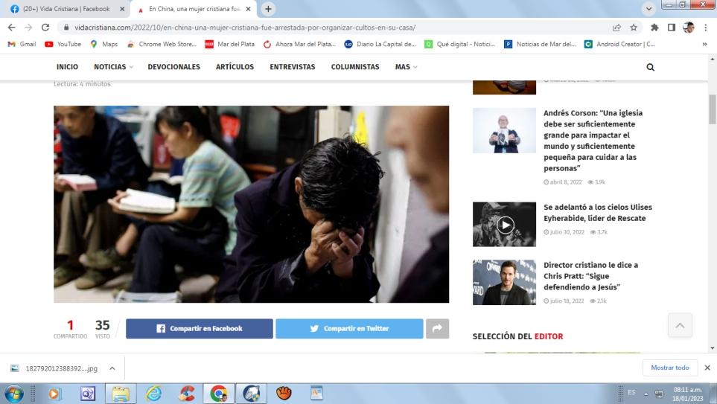Reload the page with the refresh icon
The image size is (717, 404).
pyautogui.click(x=45, y=28)
